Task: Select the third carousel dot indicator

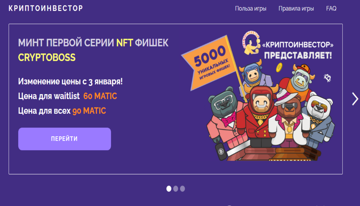Action: pyautogui.click(x=182, y=189)
